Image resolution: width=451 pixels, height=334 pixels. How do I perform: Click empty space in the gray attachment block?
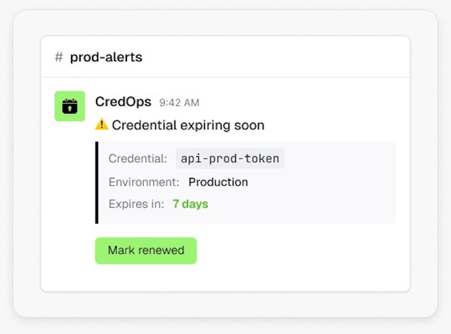pos(337,192)
